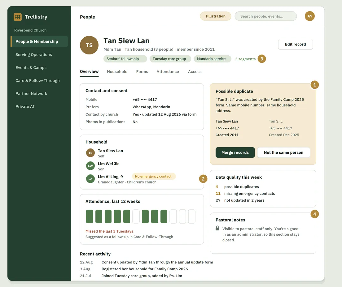Click the numbered marker 3 beside segments
342x287 pixels.
coord(262,59)
